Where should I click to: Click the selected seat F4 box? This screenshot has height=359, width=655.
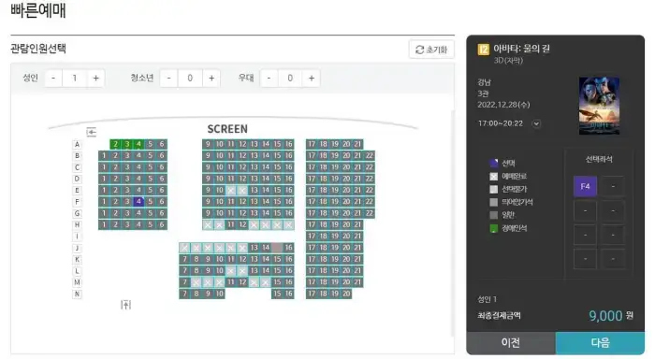click(585, 186)
